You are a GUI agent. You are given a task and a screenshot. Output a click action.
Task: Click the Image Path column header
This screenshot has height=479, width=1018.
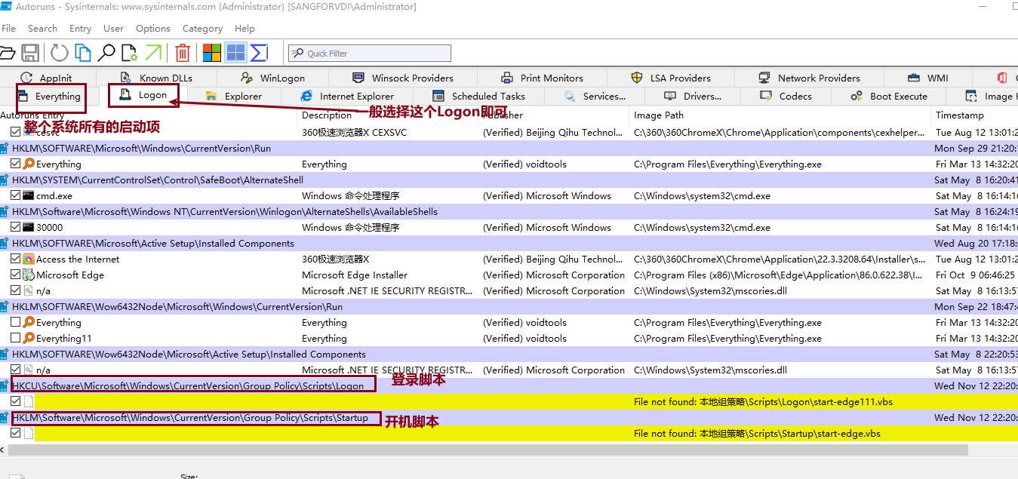pos(658,115)
